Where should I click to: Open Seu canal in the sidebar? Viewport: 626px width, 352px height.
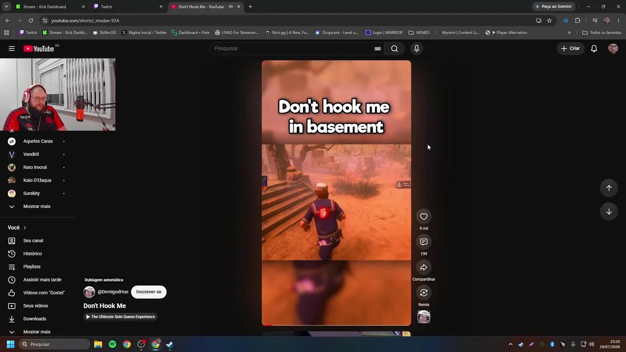tap(33, 241)
